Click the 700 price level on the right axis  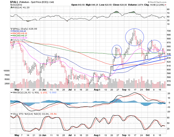click(x=169, y=30)
